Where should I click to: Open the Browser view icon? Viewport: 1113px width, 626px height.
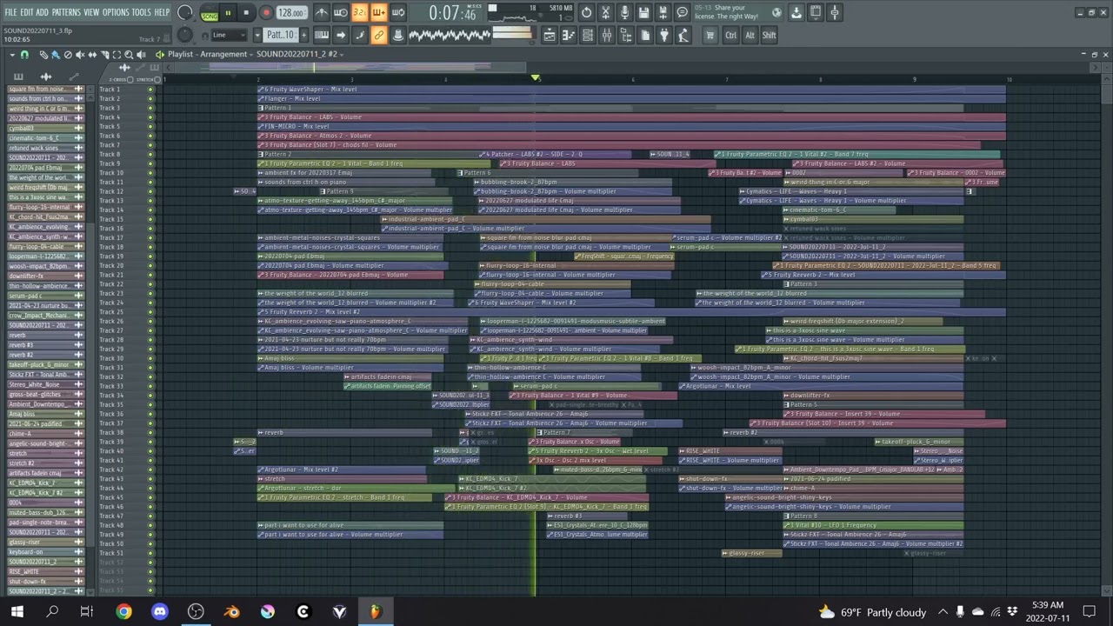(x=626, y=35)
